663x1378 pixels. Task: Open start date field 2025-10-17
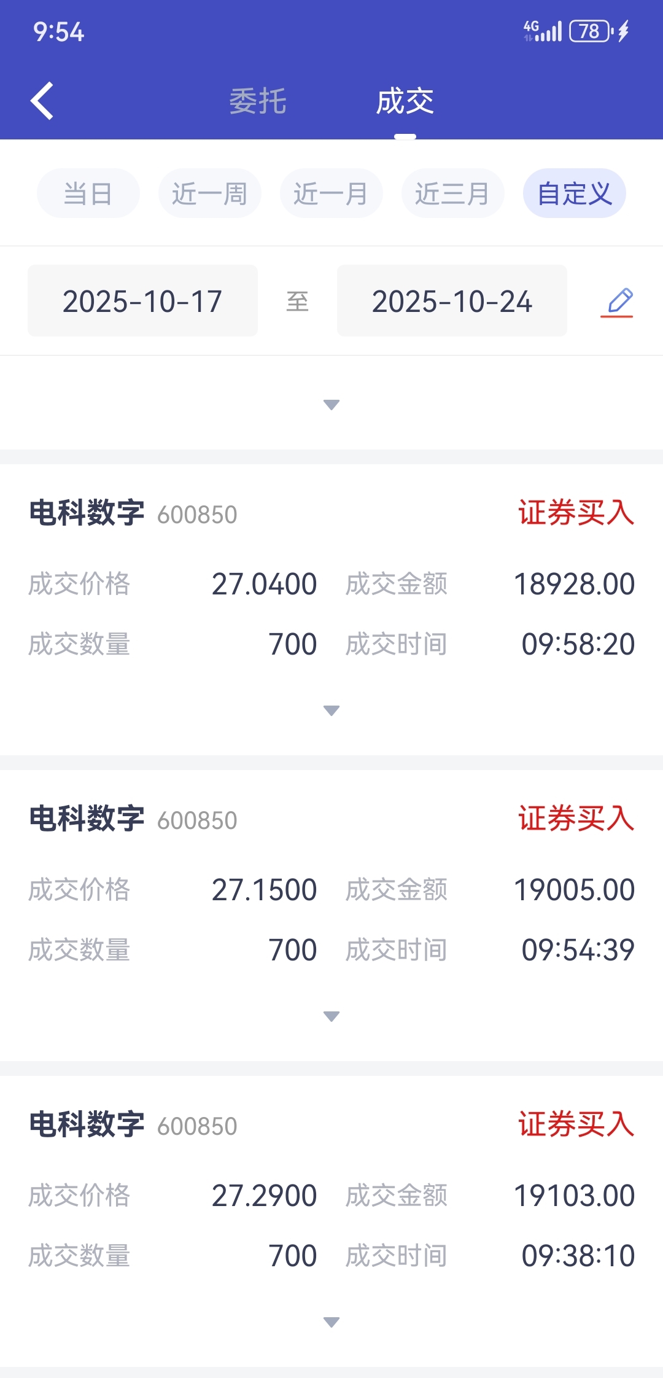pyautogui.click(x=142, y=301)
